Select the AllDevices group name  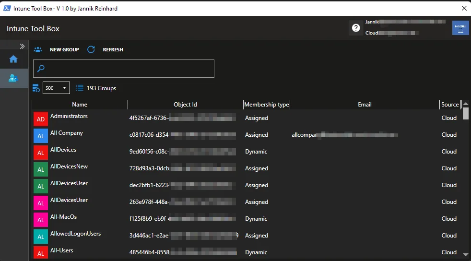(63, 150)
